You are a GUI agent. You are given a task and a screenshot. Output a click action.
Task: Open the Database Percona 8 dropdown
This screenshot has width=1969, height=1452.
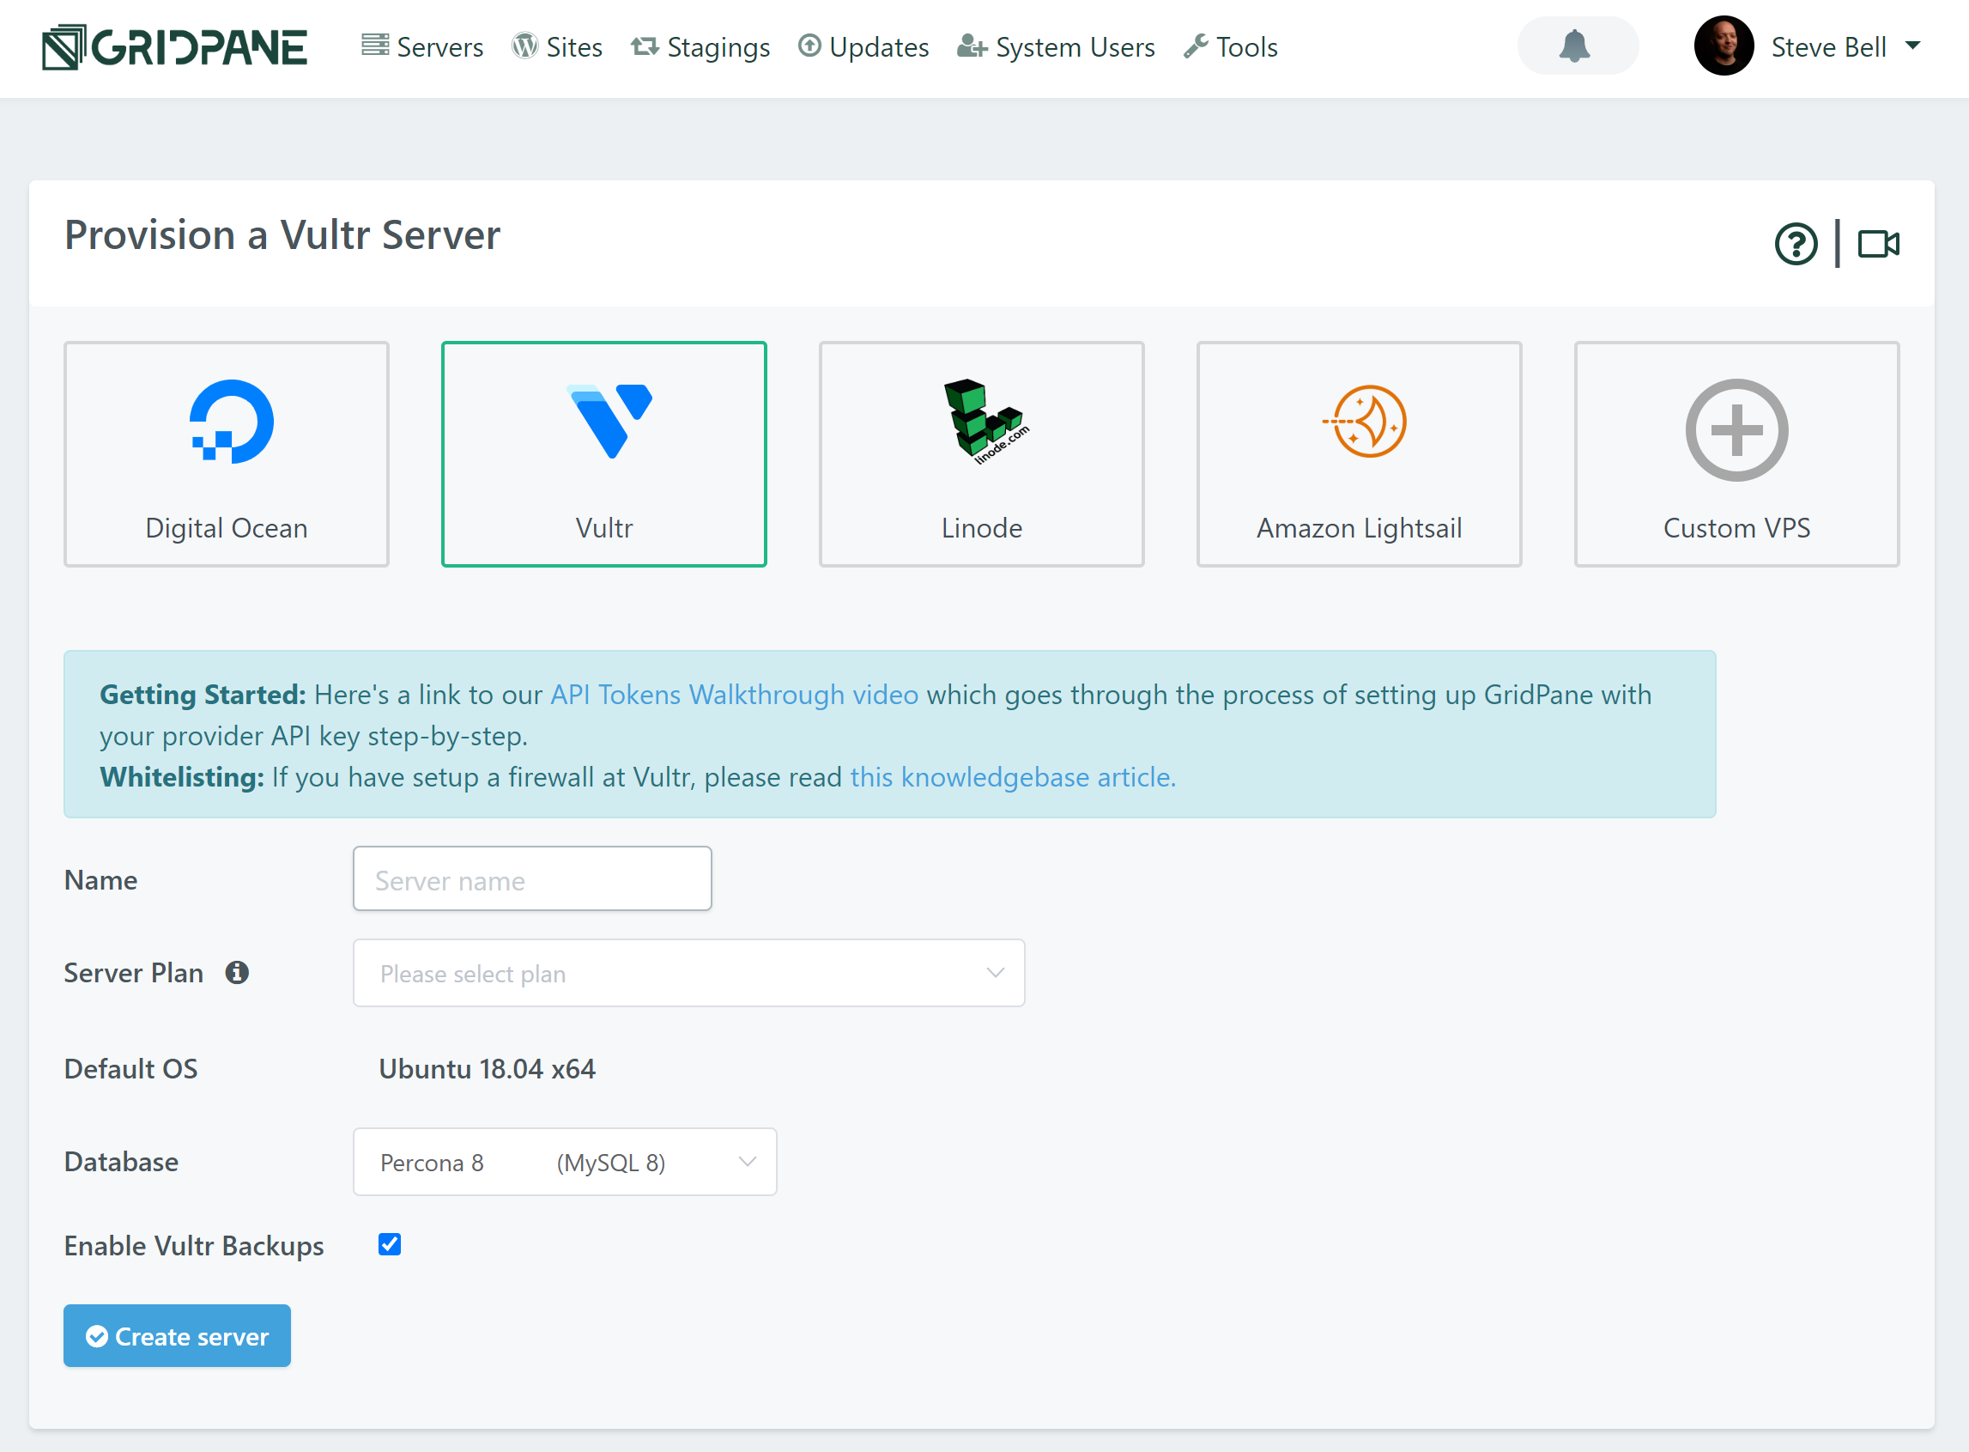[x=564, y=1162]
